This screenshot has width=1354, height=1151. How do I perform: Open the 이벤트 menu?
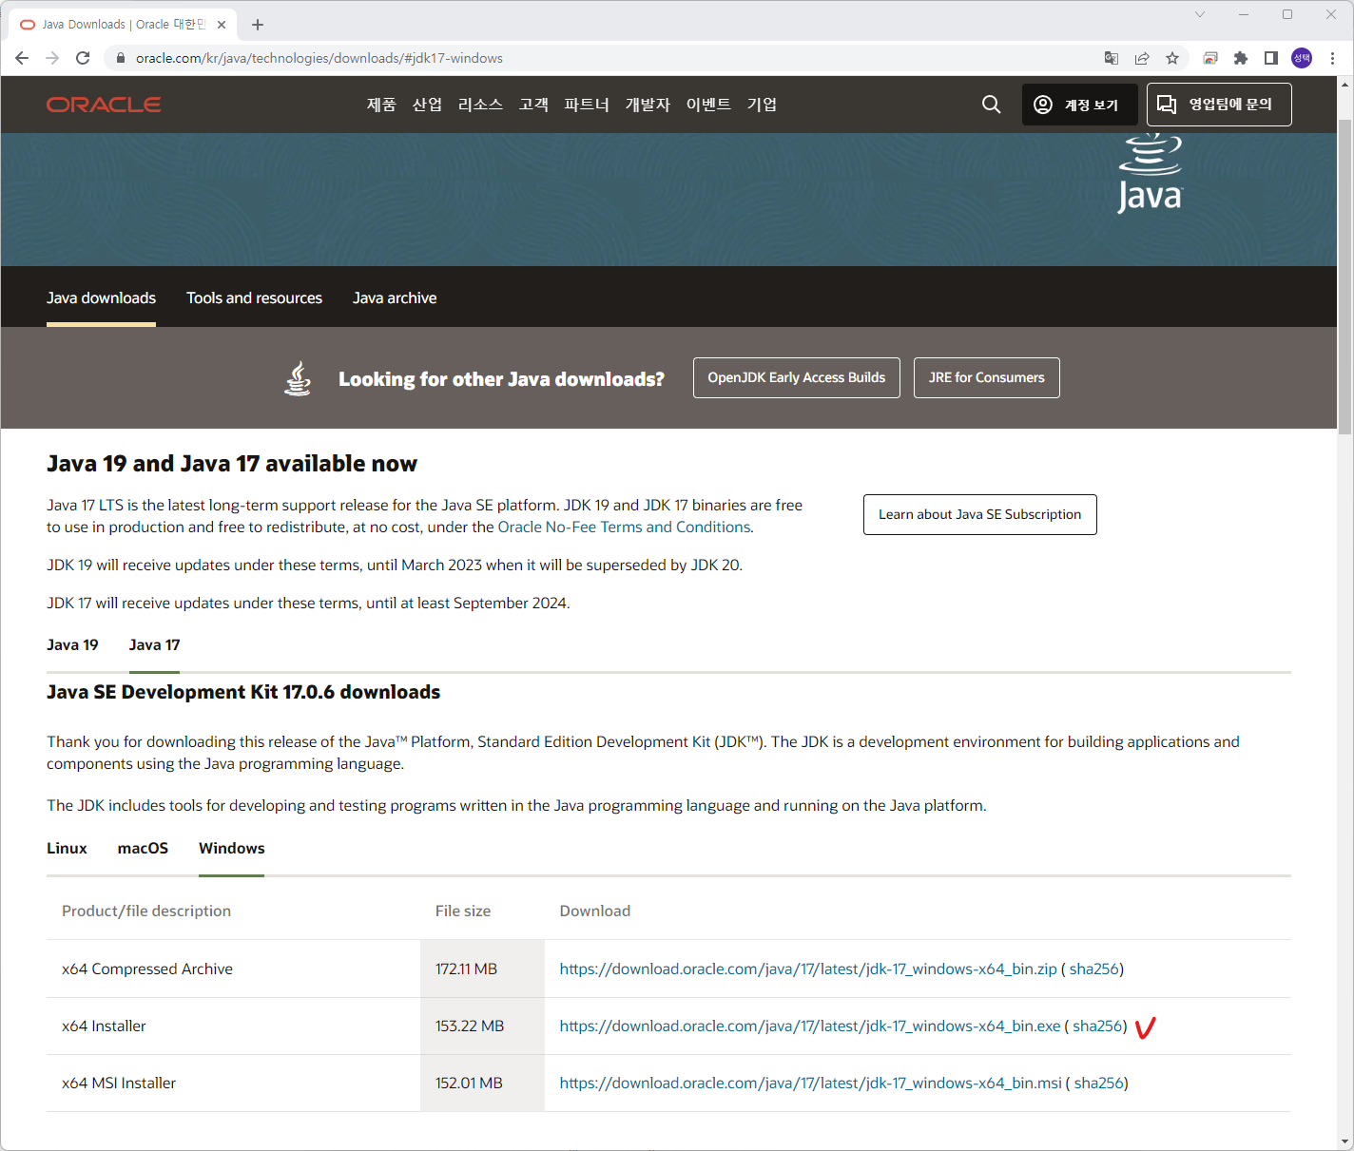tap(708, 105)
